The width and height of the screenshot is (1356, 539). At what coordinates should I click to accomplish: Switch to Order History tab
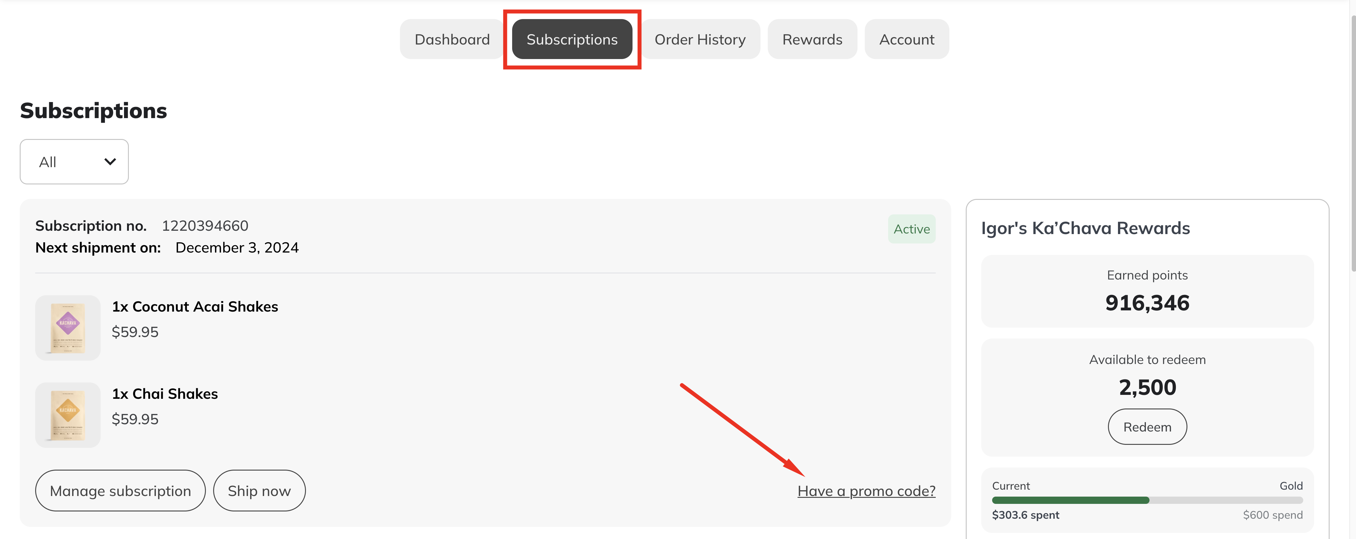pyautogui.click(x=700, y=39)
